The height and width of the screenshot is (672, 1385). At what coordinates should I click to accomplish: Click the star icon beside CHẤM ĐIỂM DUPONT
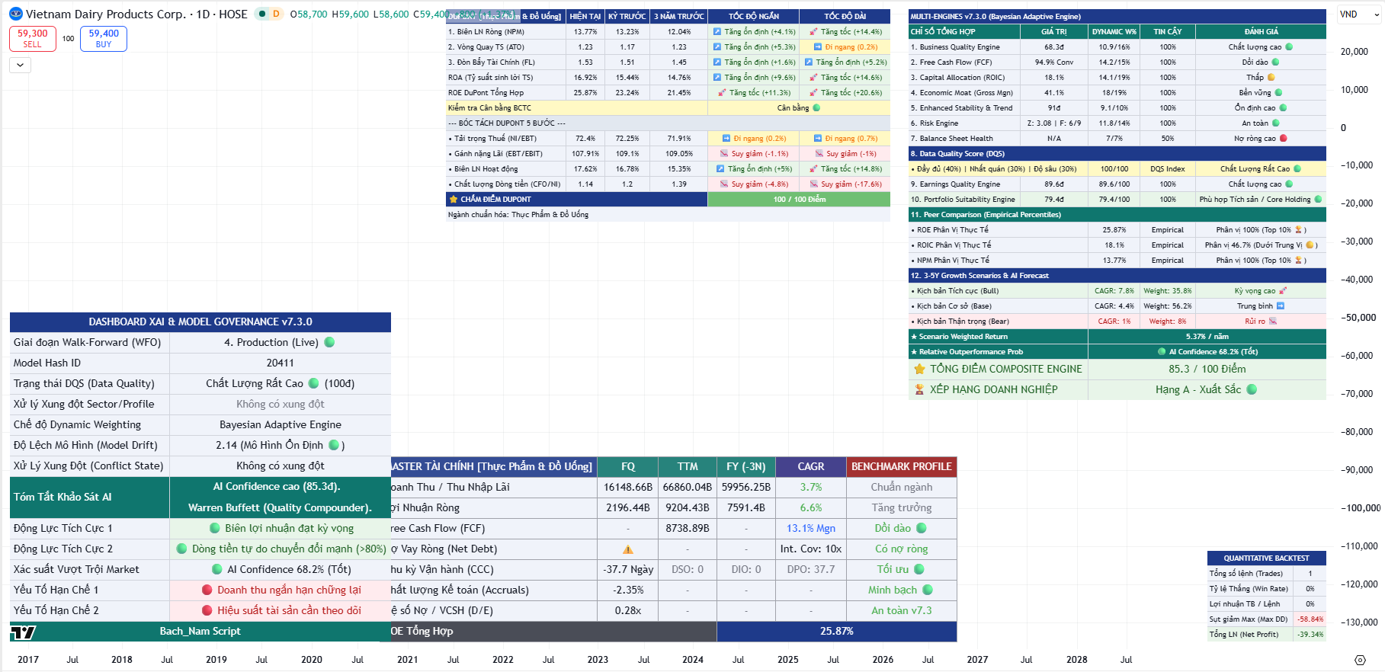[x=453, y=200]
